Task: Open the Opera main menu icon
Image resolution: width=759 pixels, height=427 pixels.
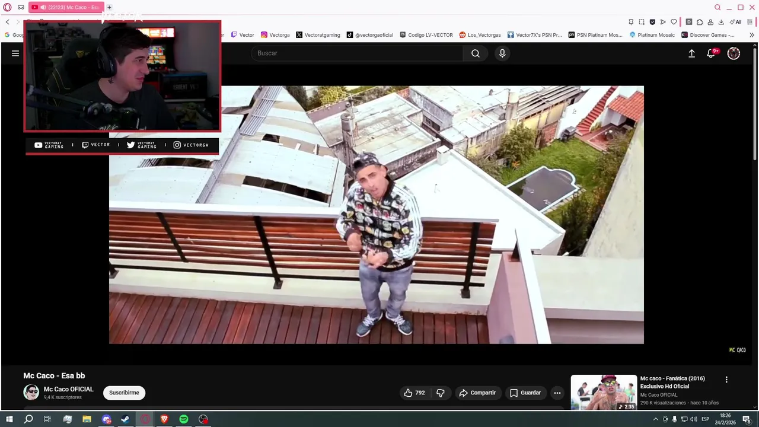Action: coord(8,7)
